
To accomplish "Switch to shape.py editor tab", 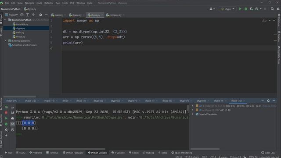I will point(76,15).
